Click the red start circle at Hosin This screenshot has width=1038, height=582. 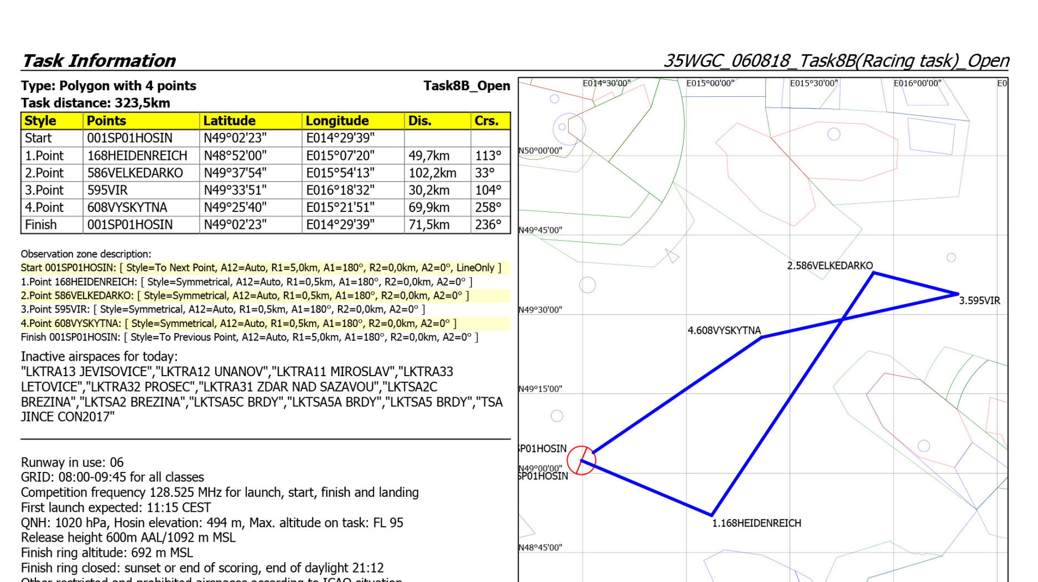pos(581,460)
